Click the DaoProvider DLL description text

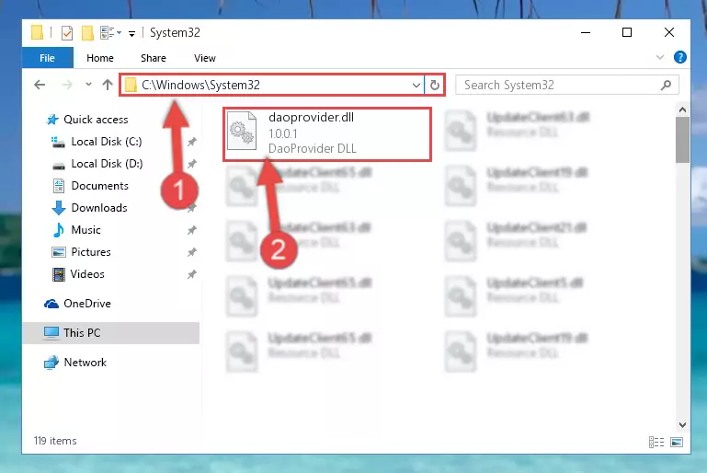pyautogui.click(x=312, y=148)
